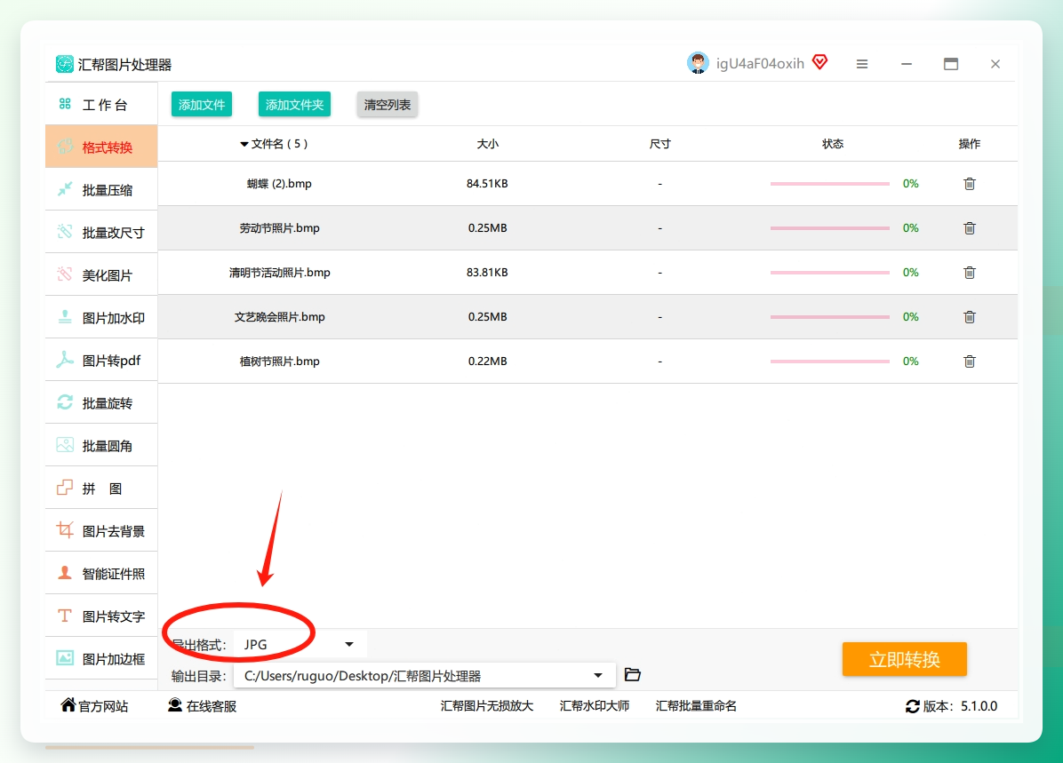Click the 0.22MB size cell
1063x763 pixels.
pyautogui.click(x=487, y=362)
